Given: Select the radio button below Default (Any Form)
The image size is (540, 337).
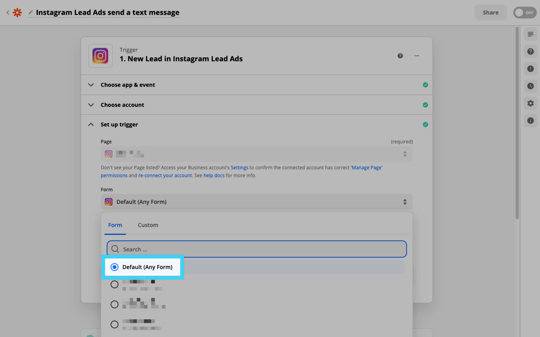Looking at the screenshot, I should click(115, 284).
